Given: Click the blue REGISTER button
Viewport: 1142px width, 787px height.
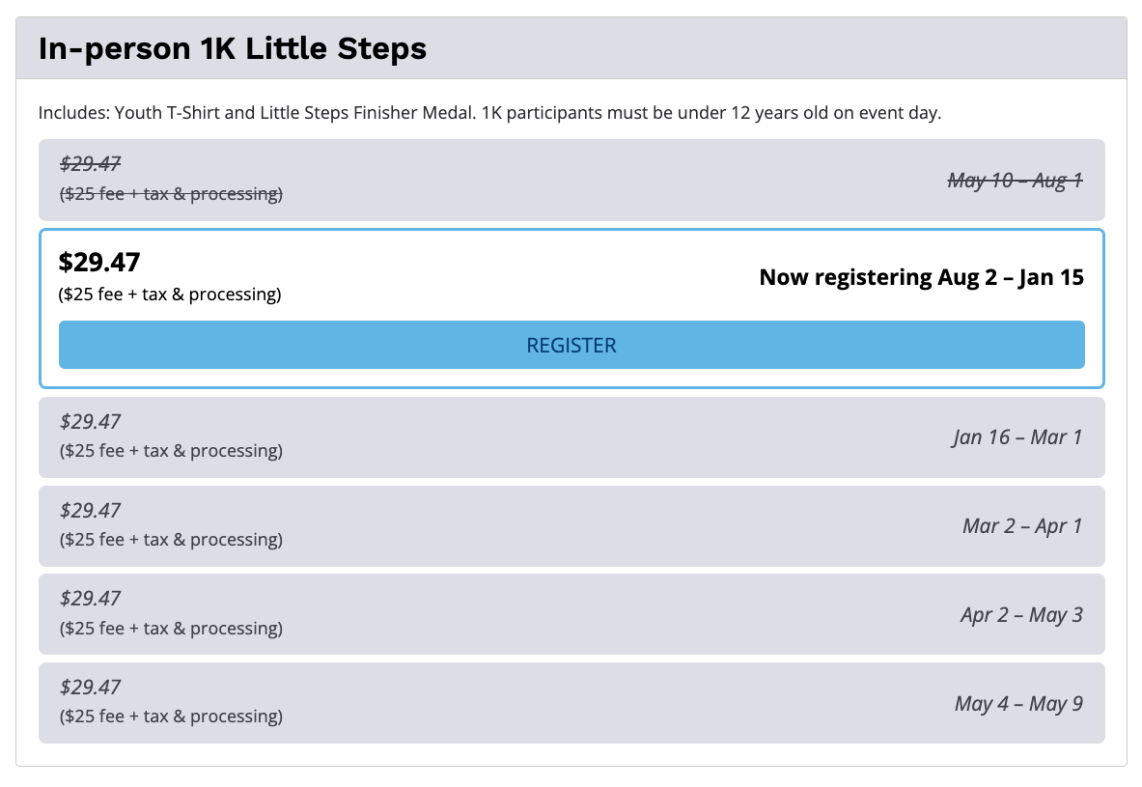Looking at the screenshot, I should pyautogui.click(x=571, y=345).
